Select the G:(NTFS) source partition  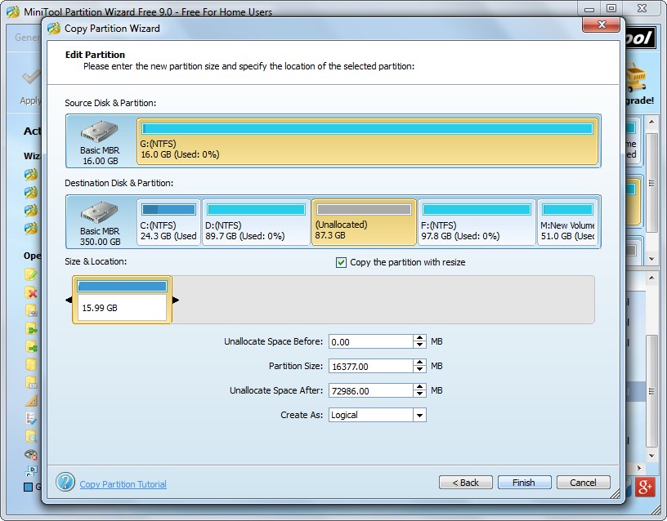(x=368, y=141)
